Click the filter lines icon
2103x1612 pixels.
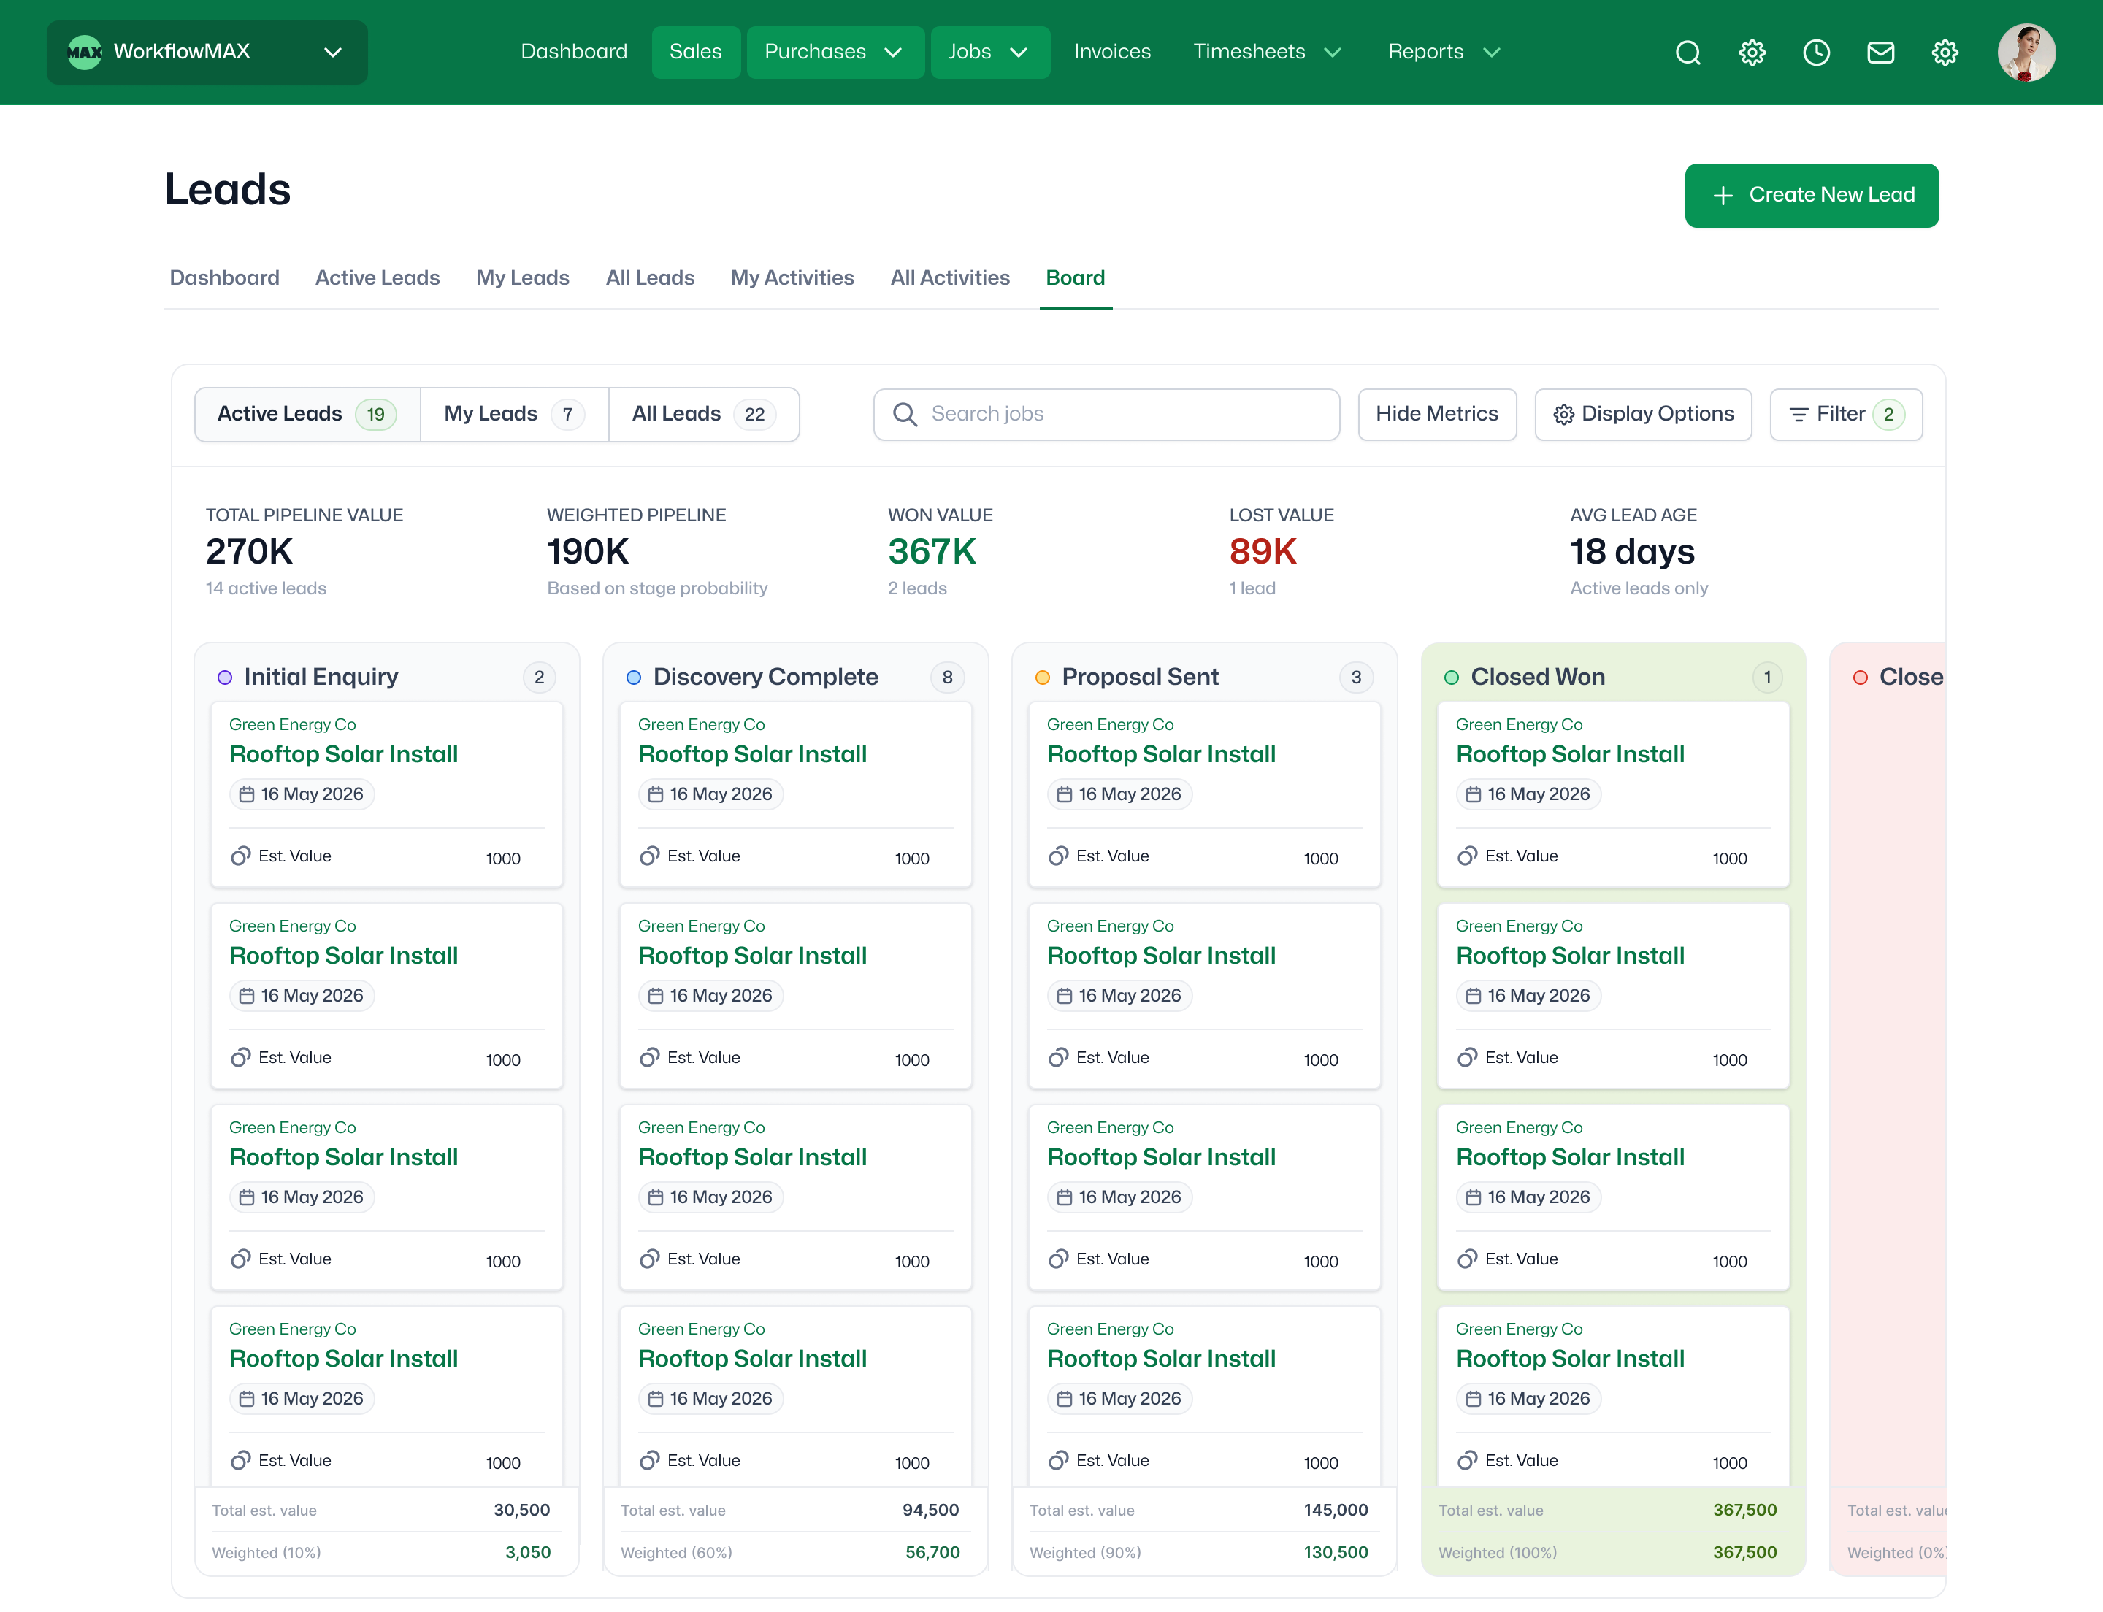coord(1799,415)
